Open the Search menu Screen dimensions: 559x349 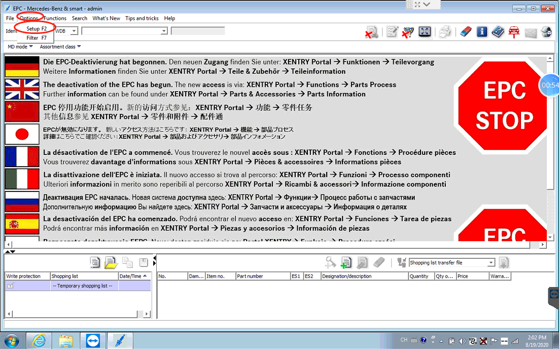(80, 18)
